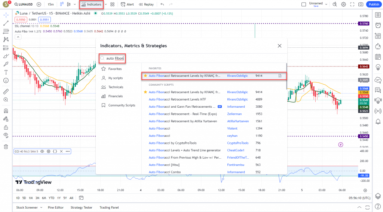Open CCI indicator more options
Screen dimensions: 383x212
click(x=68, y=151)
